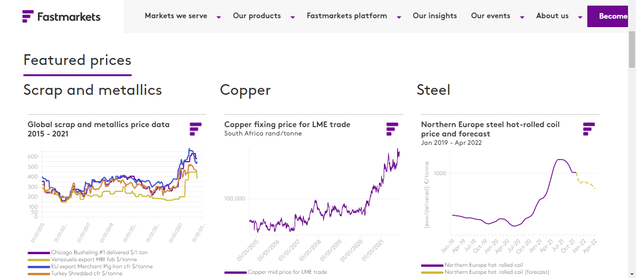This screenshot has width=636, height=278.
Task: Expand the Fastmarkets platform dropdown
Action: point(347,15)
